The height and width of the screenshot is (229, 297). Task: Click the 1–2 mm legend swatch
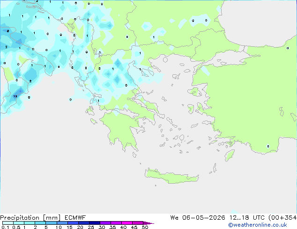(30, 223)
